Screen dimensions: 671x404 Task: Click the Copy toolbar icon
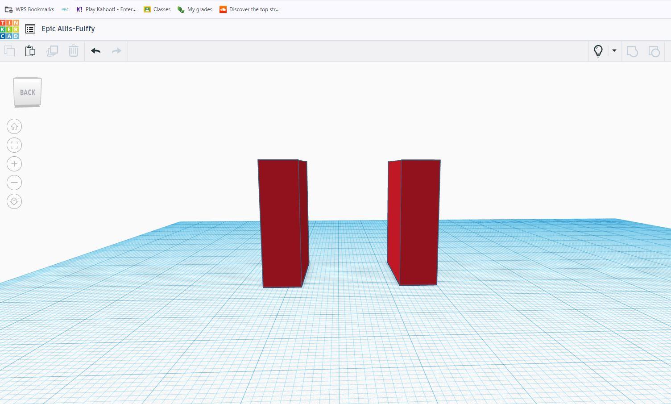[x=9, y=51]
